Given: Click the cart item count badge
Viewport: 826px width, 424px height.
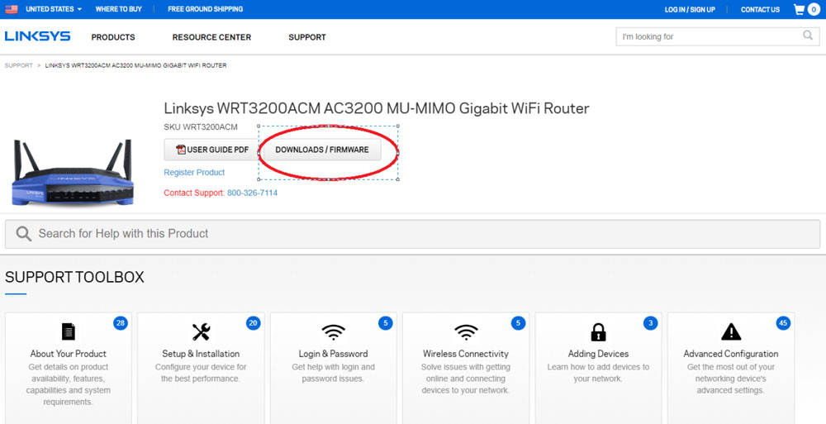Looking at the screenshot, I should tap(814, 9).
